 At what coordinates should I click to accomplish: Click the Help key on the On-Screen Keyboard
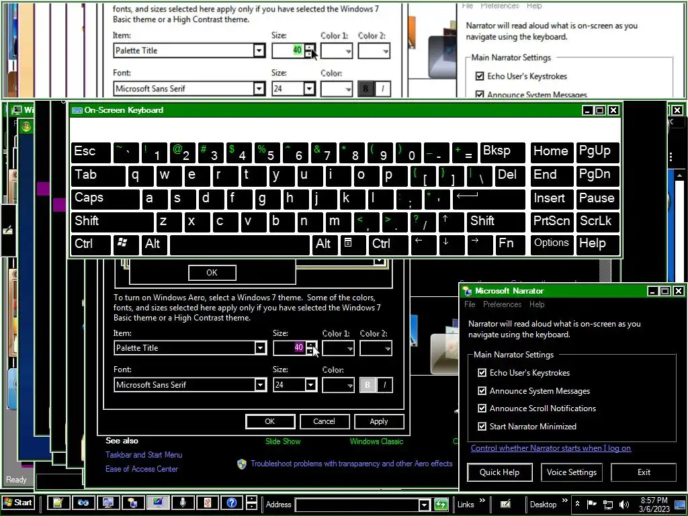click(x=597, y=245)
